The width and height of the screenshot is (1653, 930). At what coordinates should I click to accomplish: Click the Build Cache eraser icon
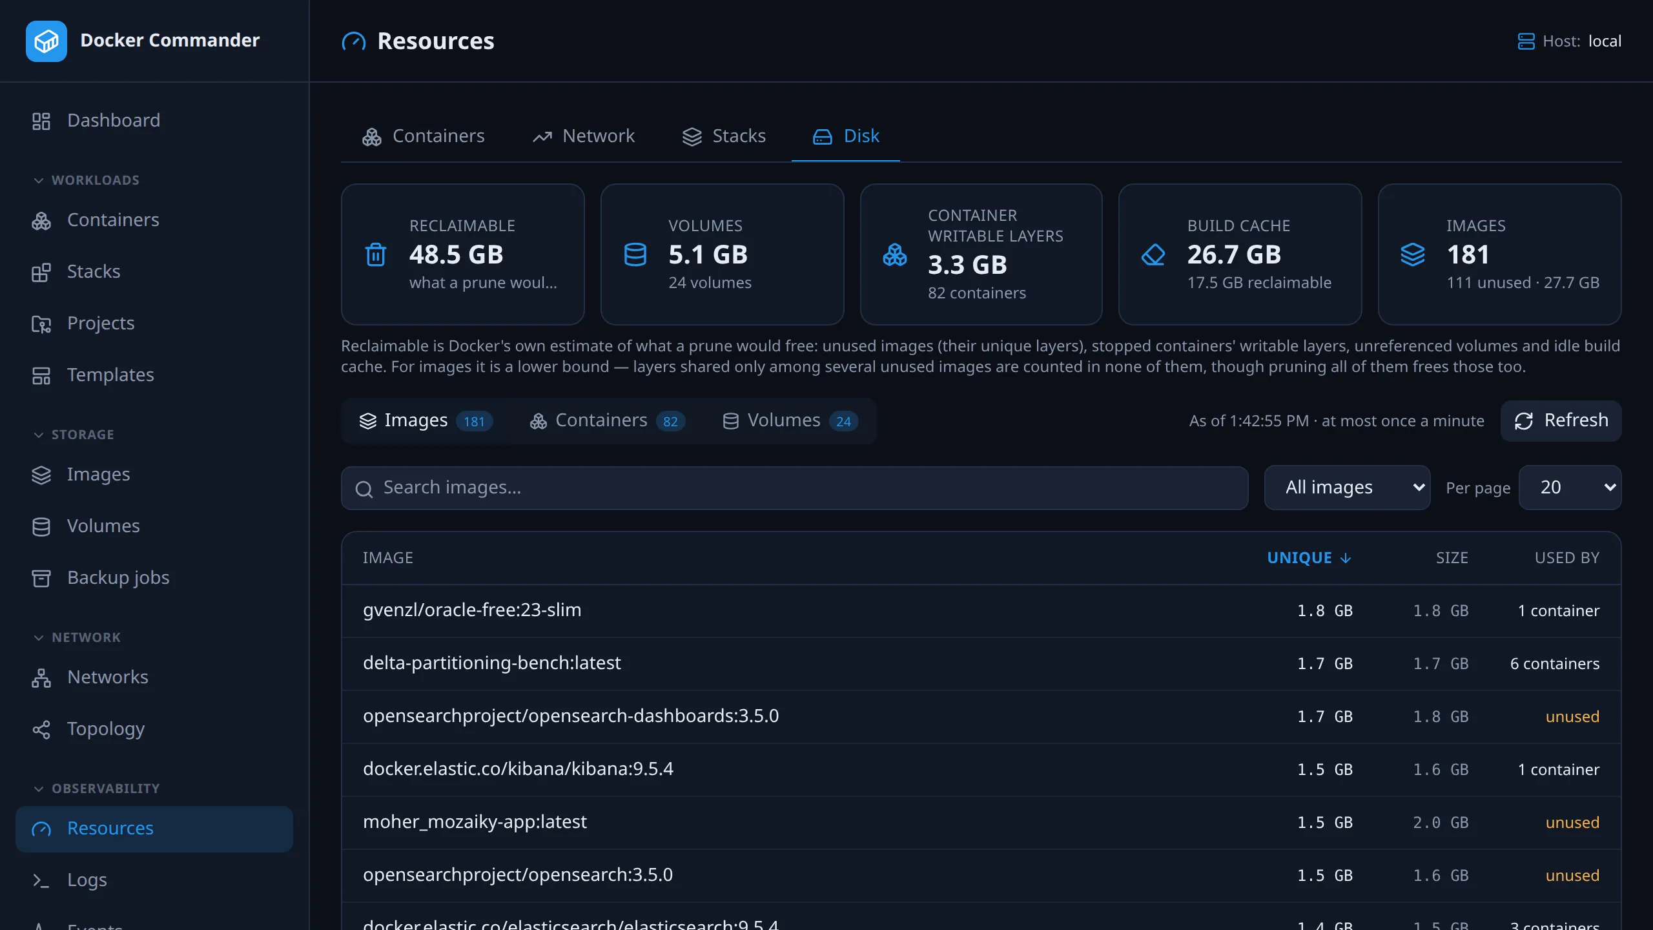1153,254
